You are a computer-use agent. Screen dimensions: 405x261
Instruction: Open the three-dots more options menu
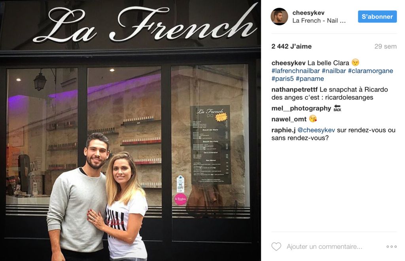(392, 246)
